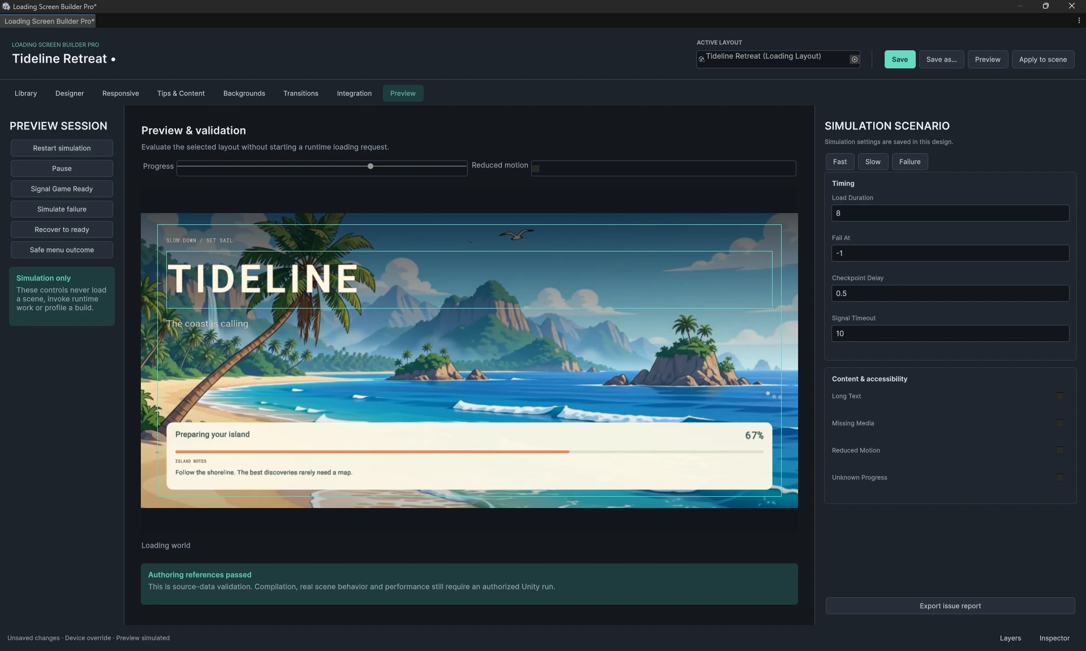Click the Fail At input field
Screen dimensions: 1086x651
coord(950,253)
